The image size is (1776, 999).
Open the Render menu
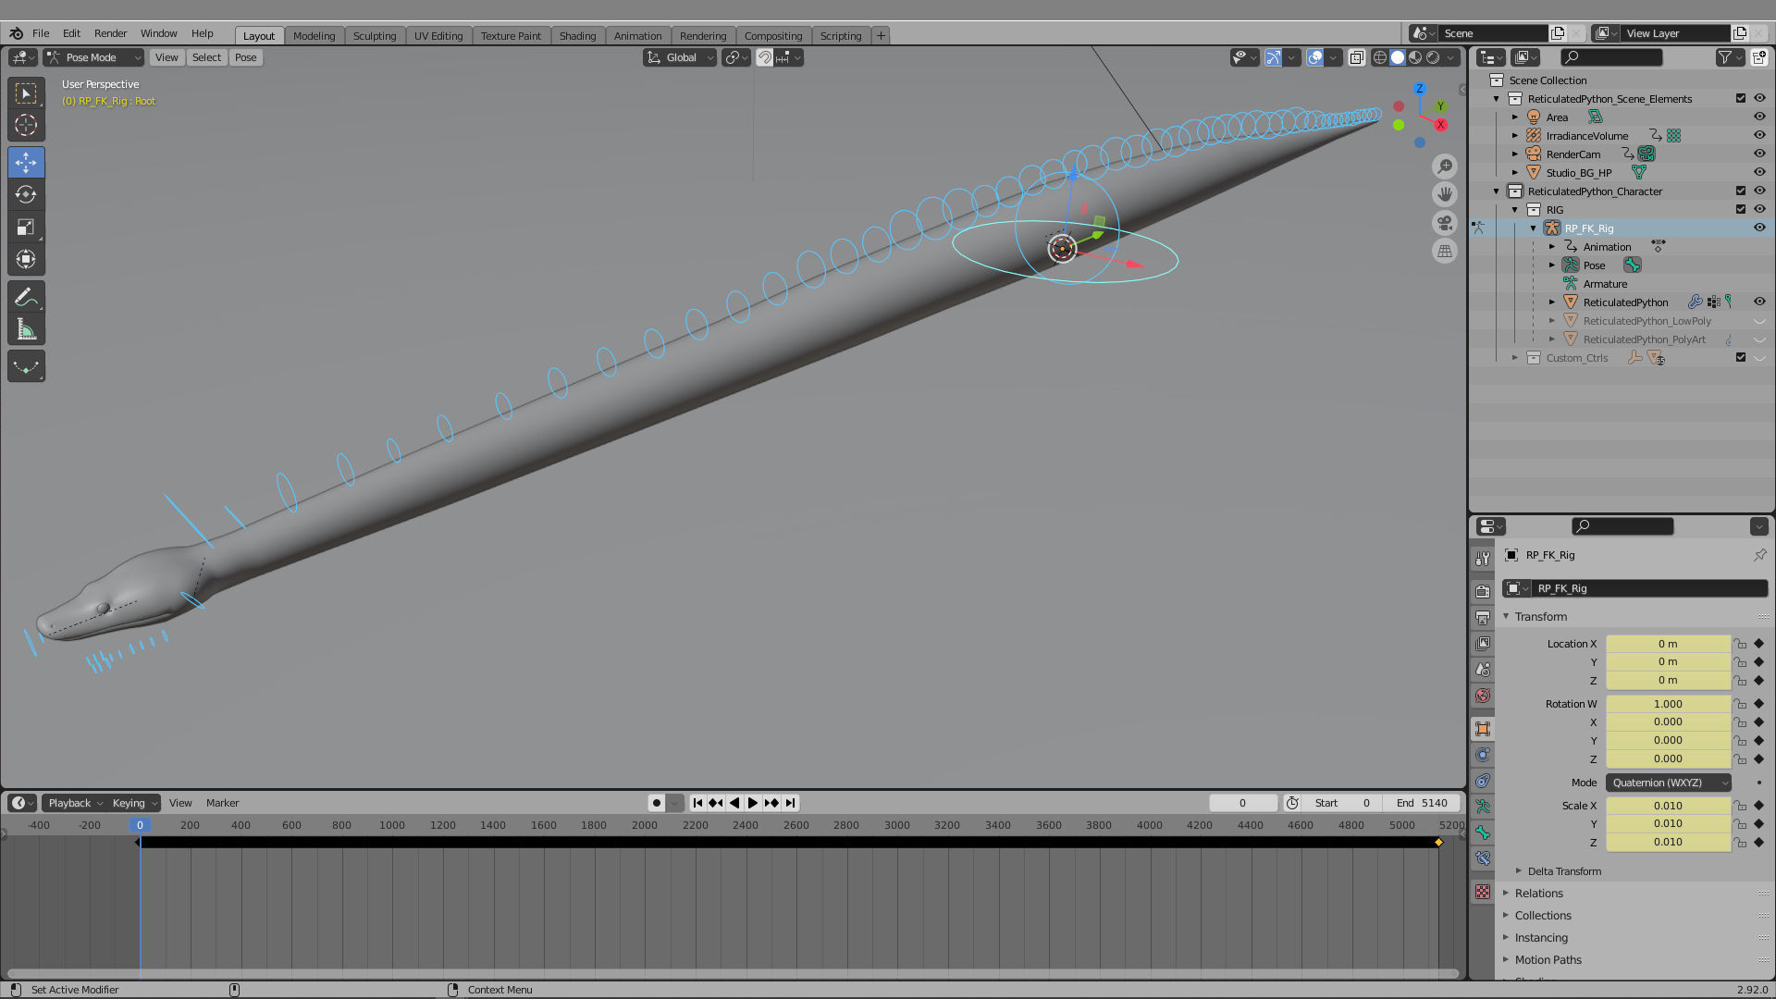[x=110, y=33]
